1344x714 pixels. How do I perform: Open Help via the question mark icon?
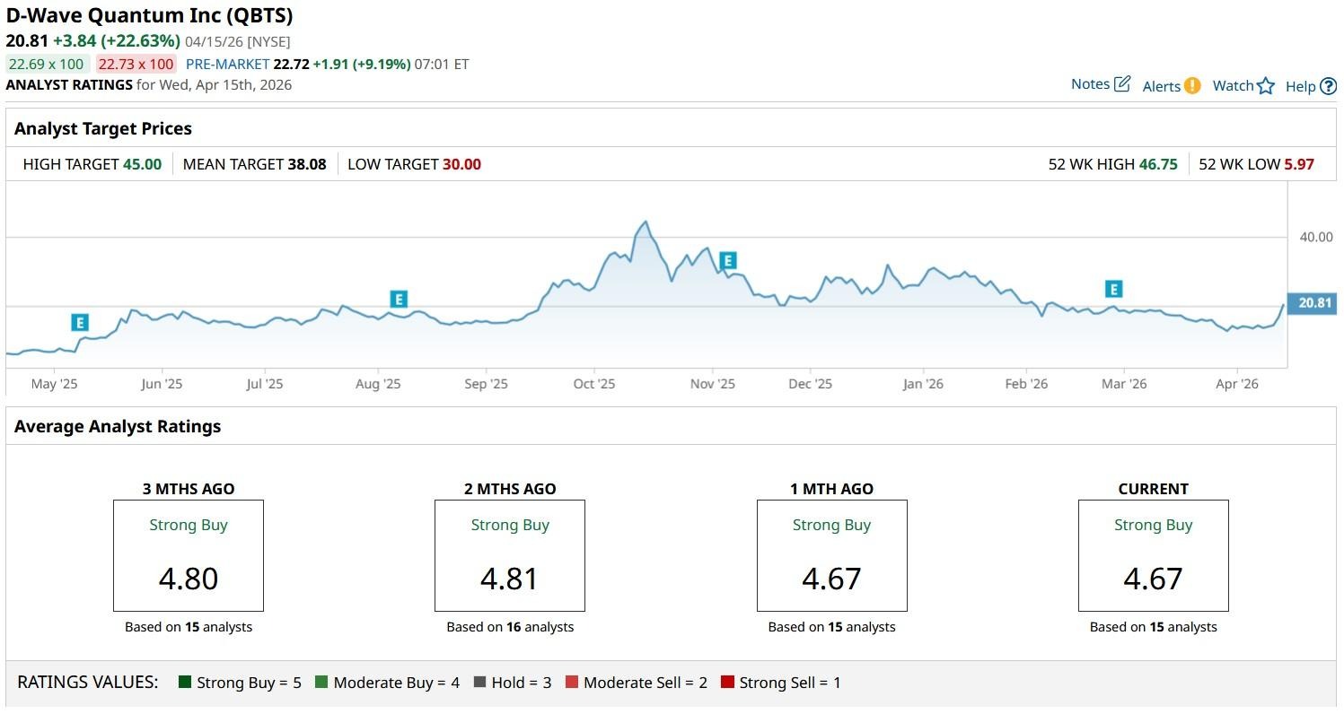pyautogui.click(x=1328, y=86)
